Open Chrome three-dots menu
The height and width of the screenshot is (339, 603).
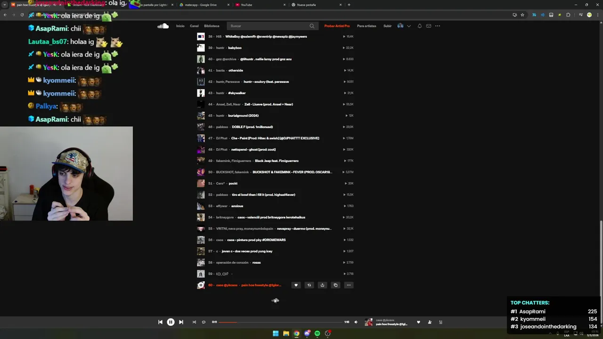pyautogui.click(x=598, y=15)
